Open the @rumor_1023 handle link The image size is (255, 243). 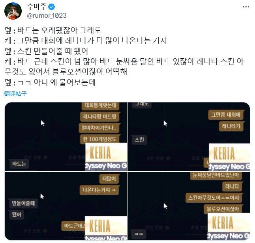point(47,16)
